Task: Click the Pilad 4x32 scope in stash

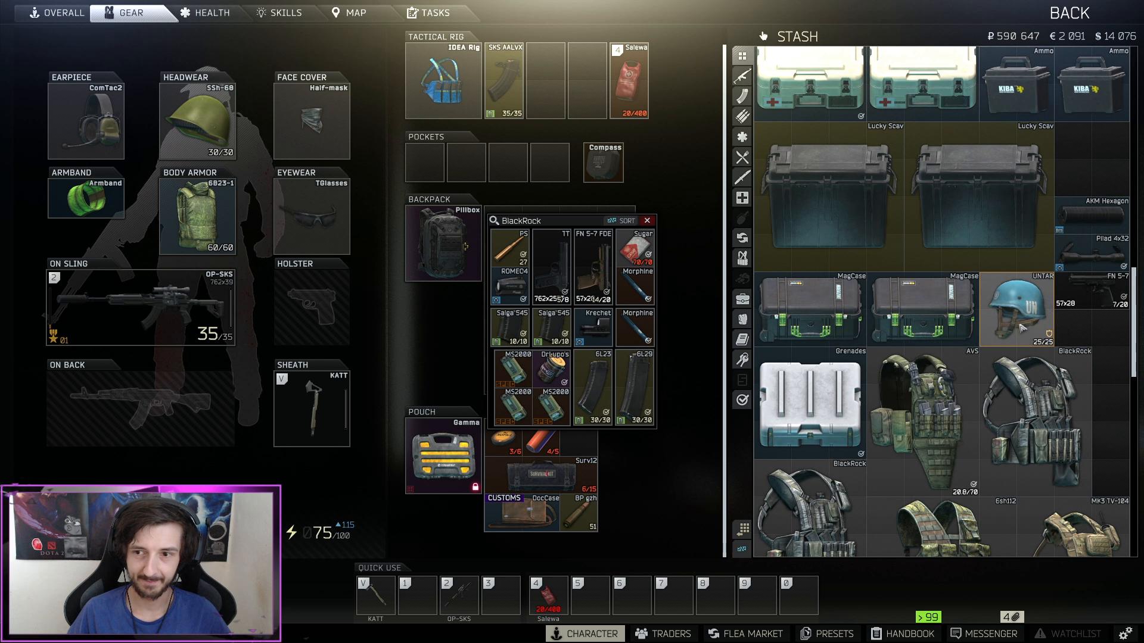Action: (1092, 253)
